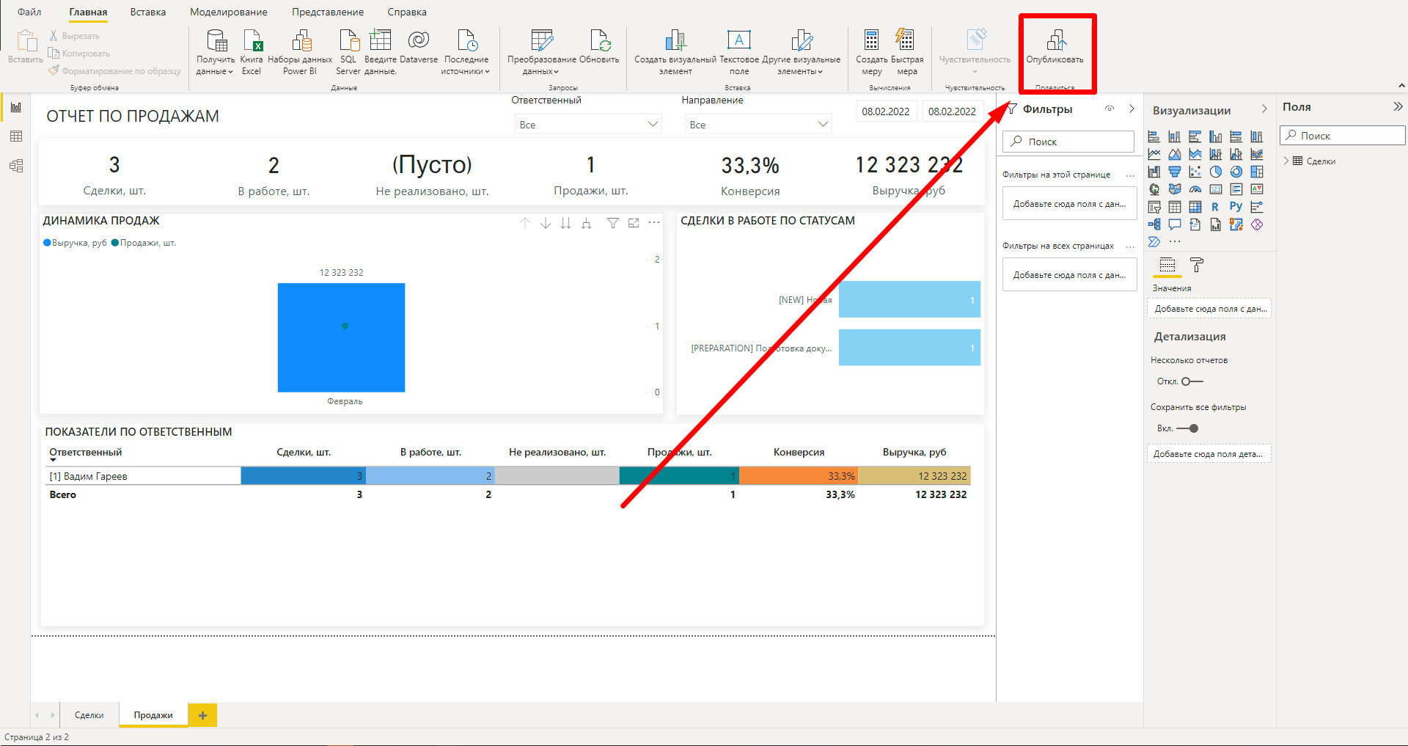Toggle the Filters pane eye visibility icon

coord(1110,109)
